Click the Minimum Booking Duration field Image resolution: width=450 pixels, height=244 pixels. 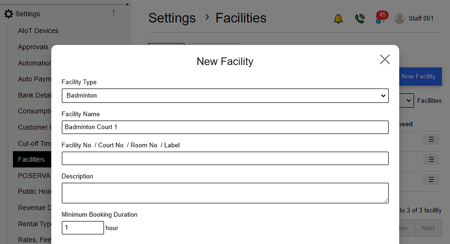82,228
